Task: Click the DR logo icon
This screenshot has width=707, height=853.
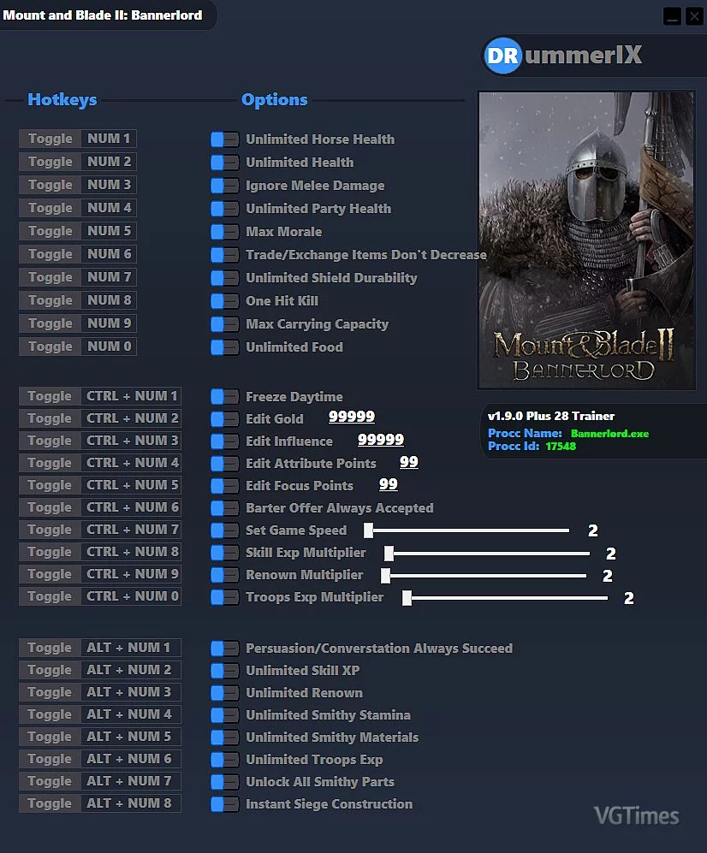Action: 502,56
